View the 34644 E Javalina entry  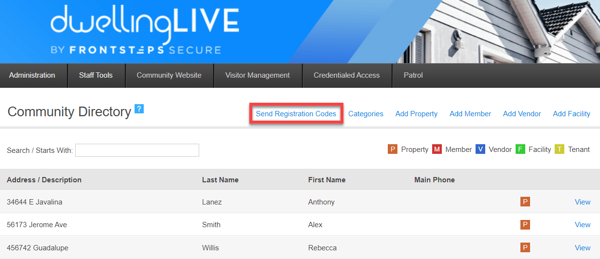583,202
